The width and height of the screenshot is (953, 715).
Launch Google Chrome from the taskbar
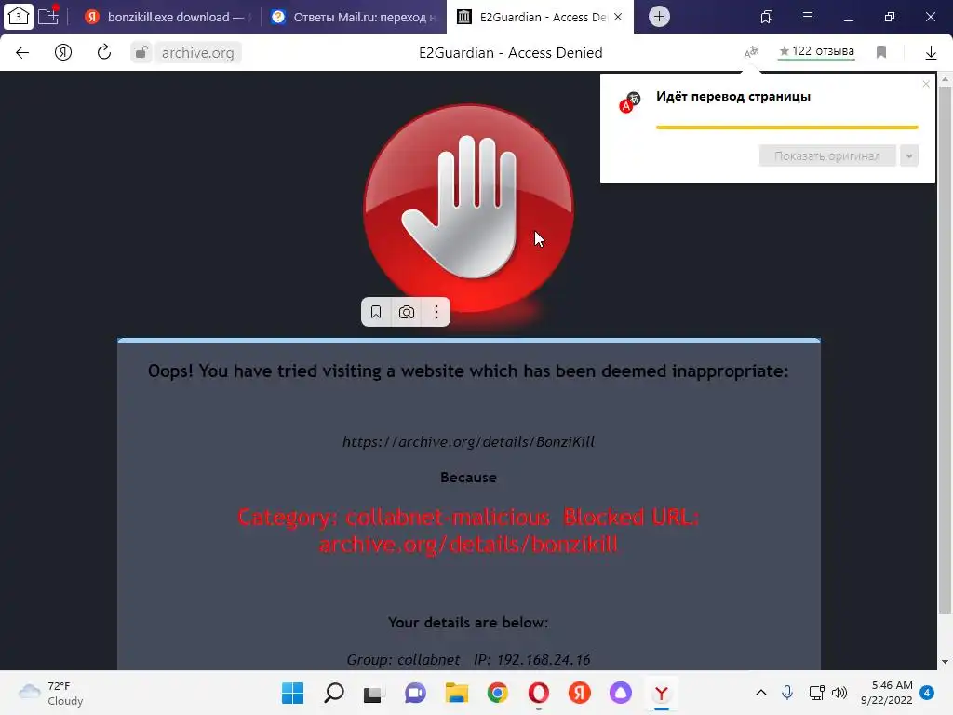click(x=497, y=693)
